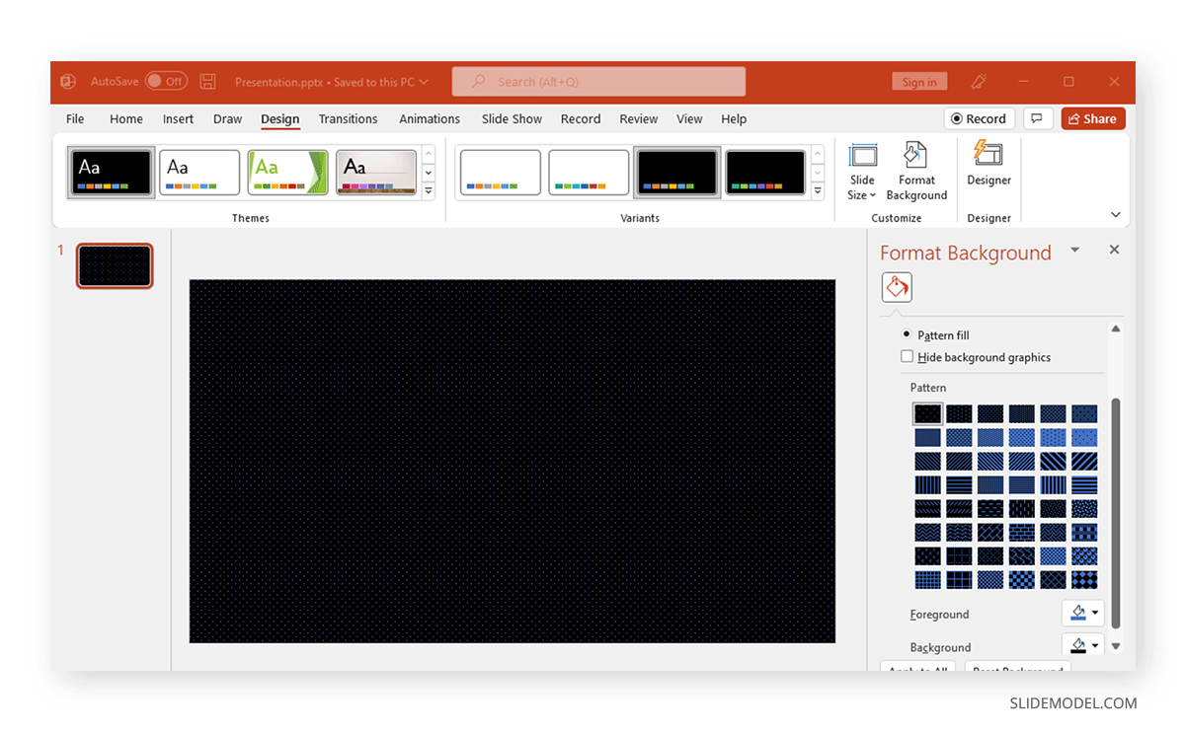Switch to the Transitions tab
Viewport: 1185px width, 733px height.
click(348, 118)
